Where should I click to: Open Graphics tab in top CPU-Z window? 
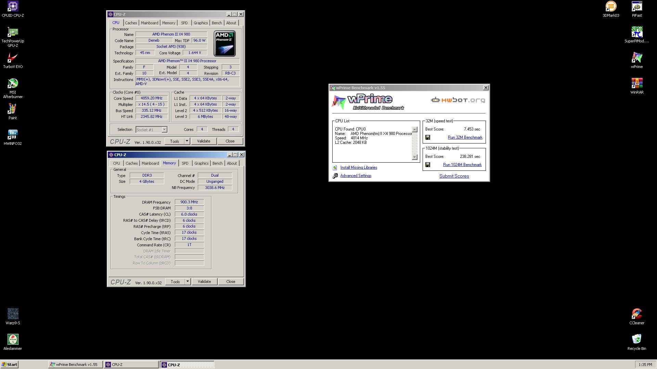click(x=201, y=23)
